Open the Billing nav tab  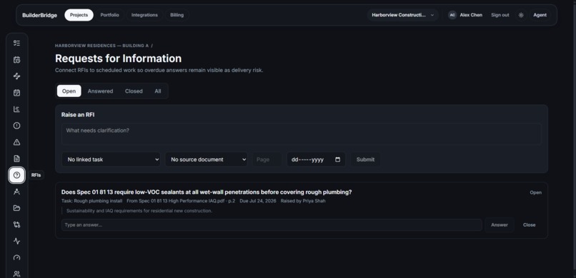tap(177, 15)
